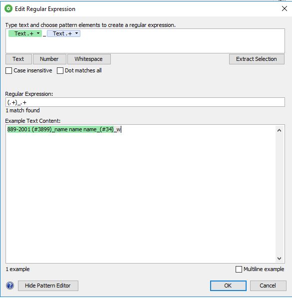Viewport: 292px width, 298px height.
Task: Expand the green Text .+ pattern dropdown arrow
Action: pos(38,33)
